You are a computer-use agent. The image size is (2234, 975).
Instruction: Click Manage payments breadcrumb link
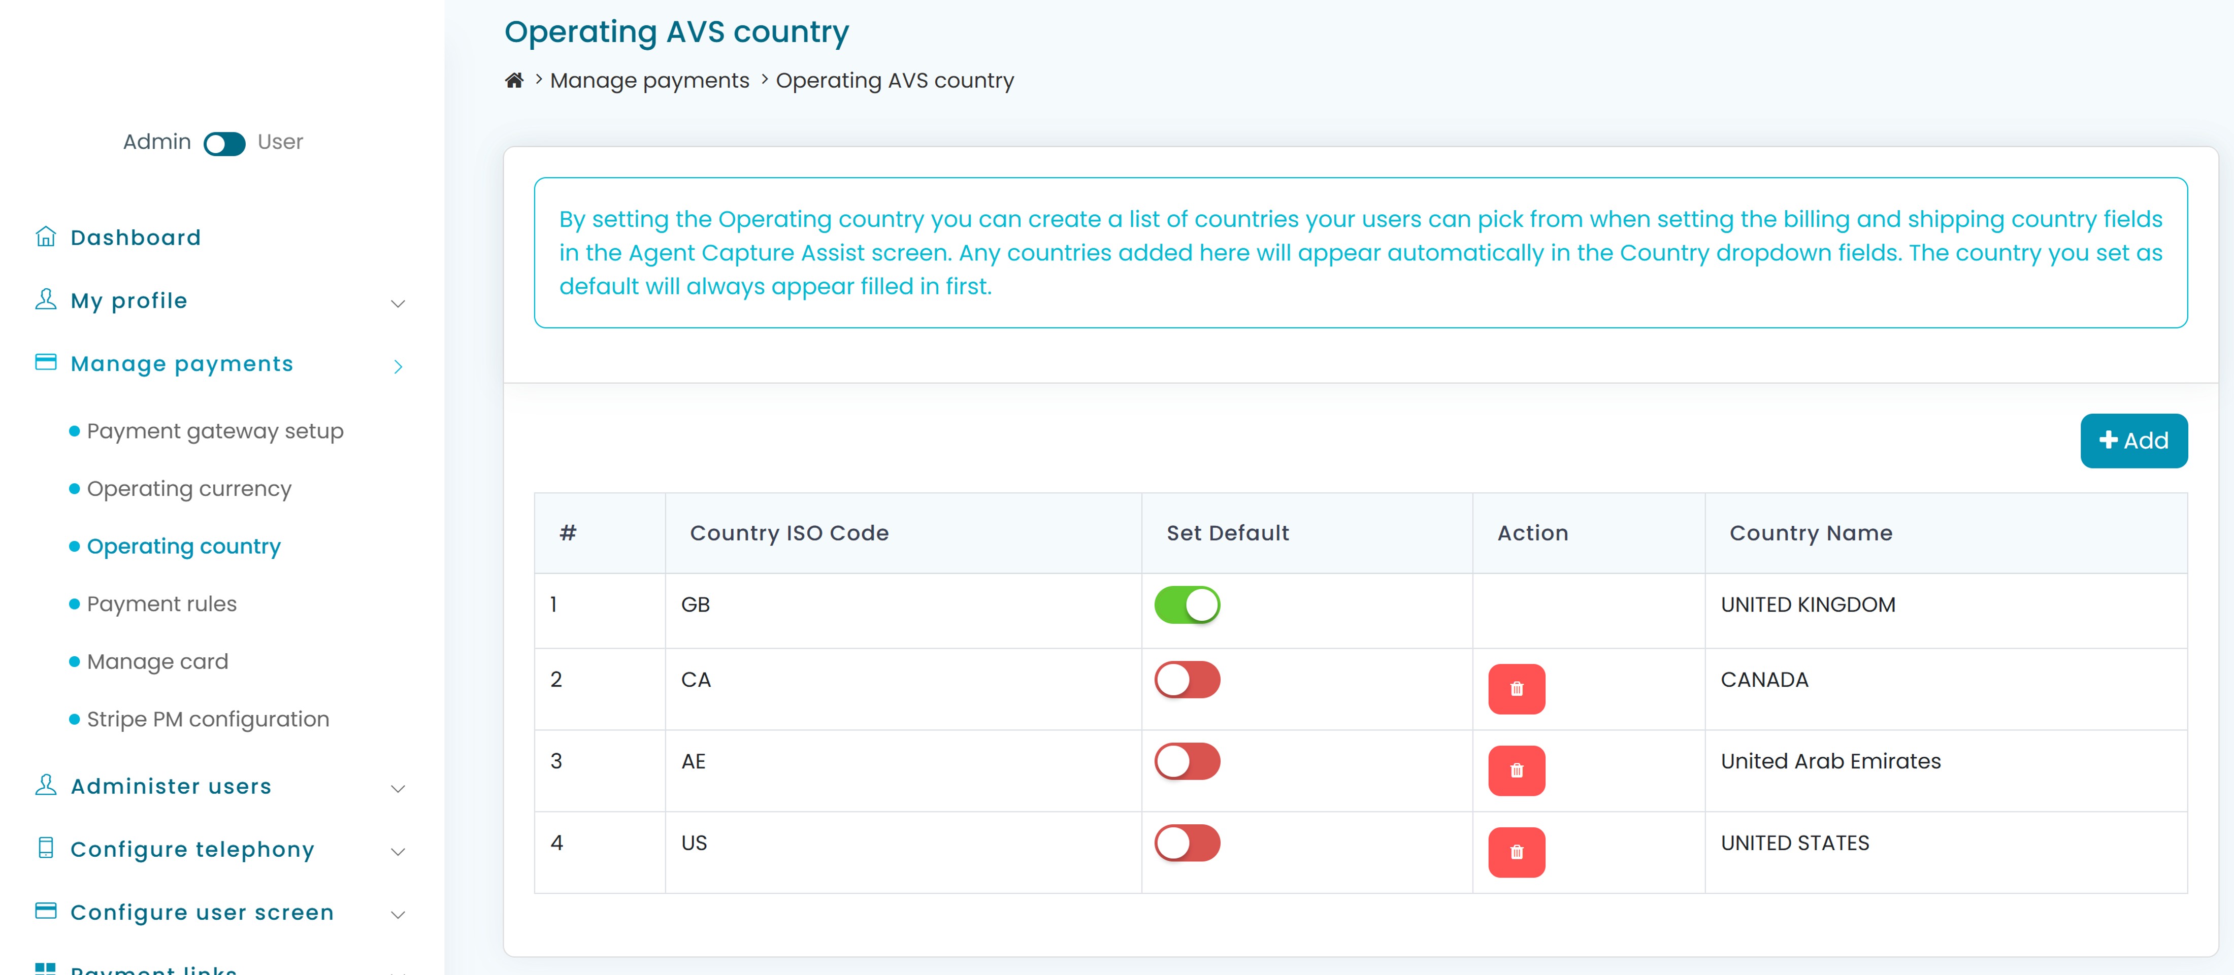point(649,81)
